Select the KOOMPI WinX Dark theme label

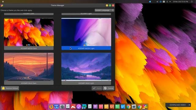(29, 83)
